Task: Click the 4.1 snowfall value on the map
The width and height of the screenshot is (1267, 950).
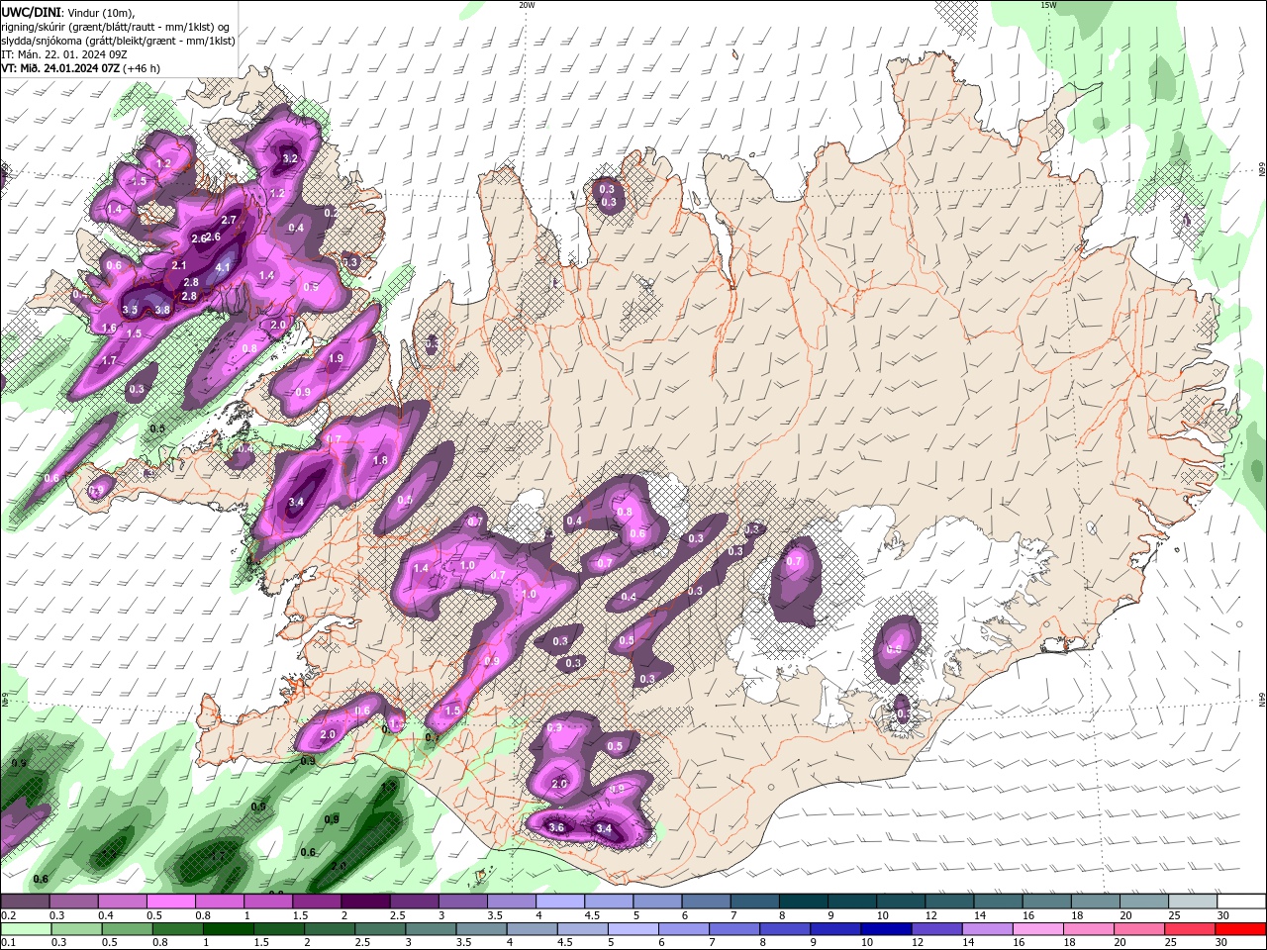Action: [223, 267]
